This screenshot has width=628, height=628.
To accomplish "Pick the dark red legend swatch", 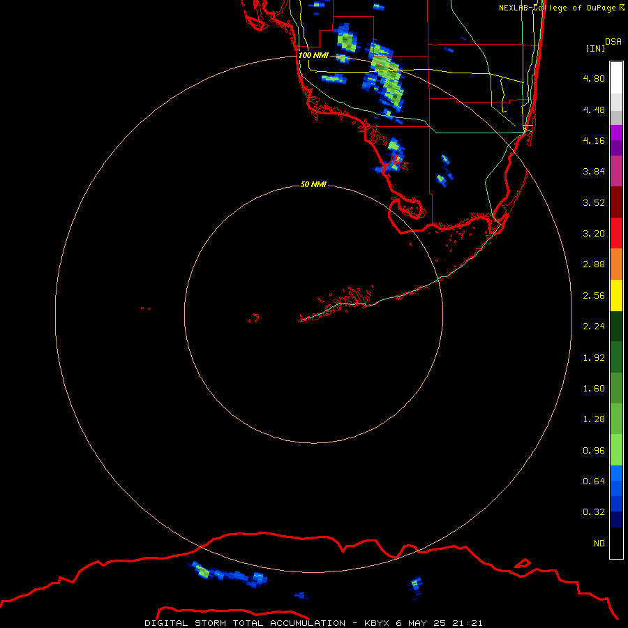I will (616, 202).
